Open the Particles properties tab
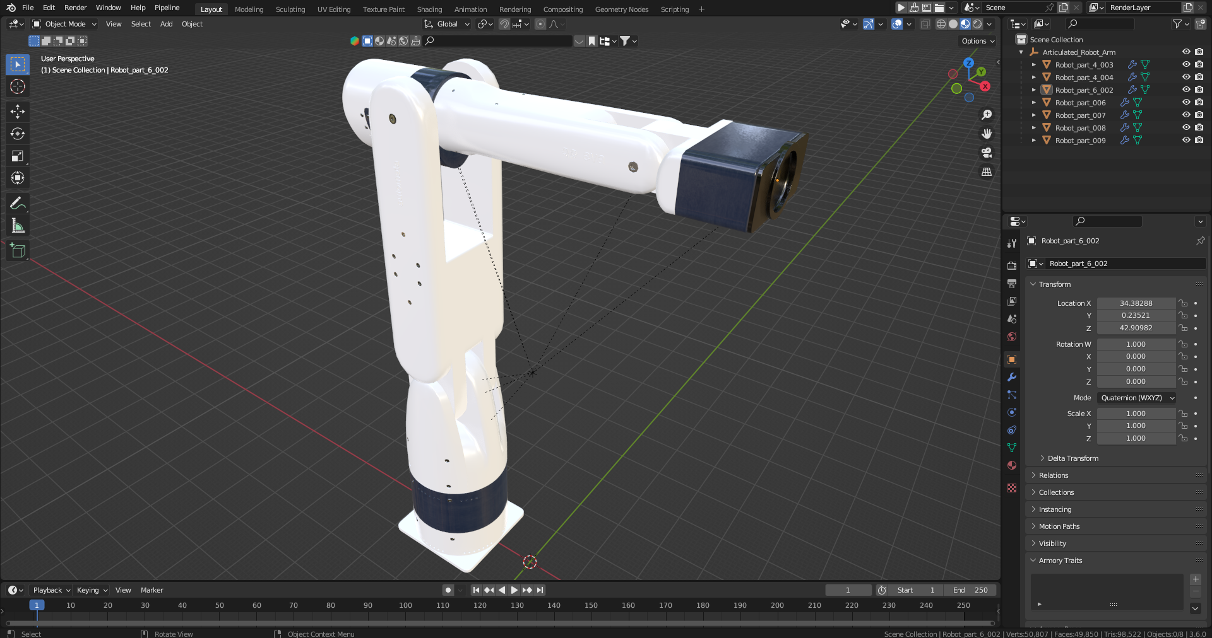Image resolution: width=1212 pixels, height=638 pixels. [x=1012, y=394]
